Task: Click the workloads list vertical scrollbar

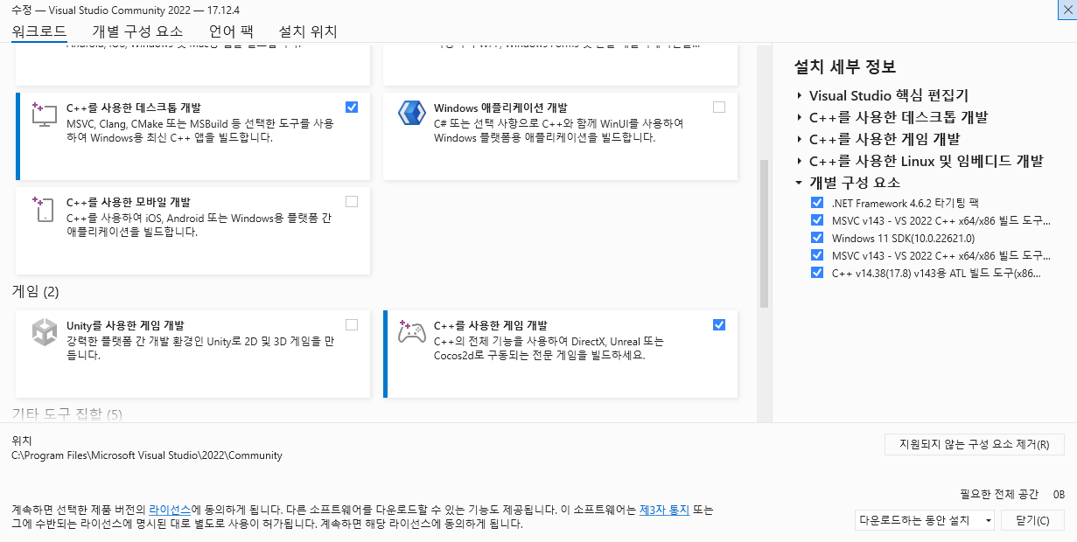Action: (764, 233)
